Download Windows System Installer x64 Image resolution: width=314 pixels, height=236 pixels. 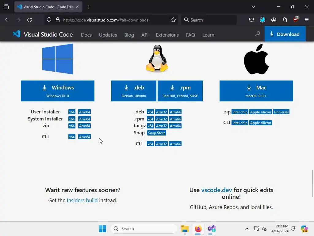(x=72, y=119)
